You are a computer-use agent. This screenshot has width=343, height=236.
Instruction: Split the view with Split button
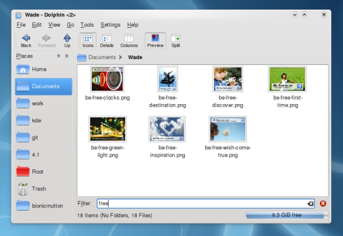click(x=176, y=41)
